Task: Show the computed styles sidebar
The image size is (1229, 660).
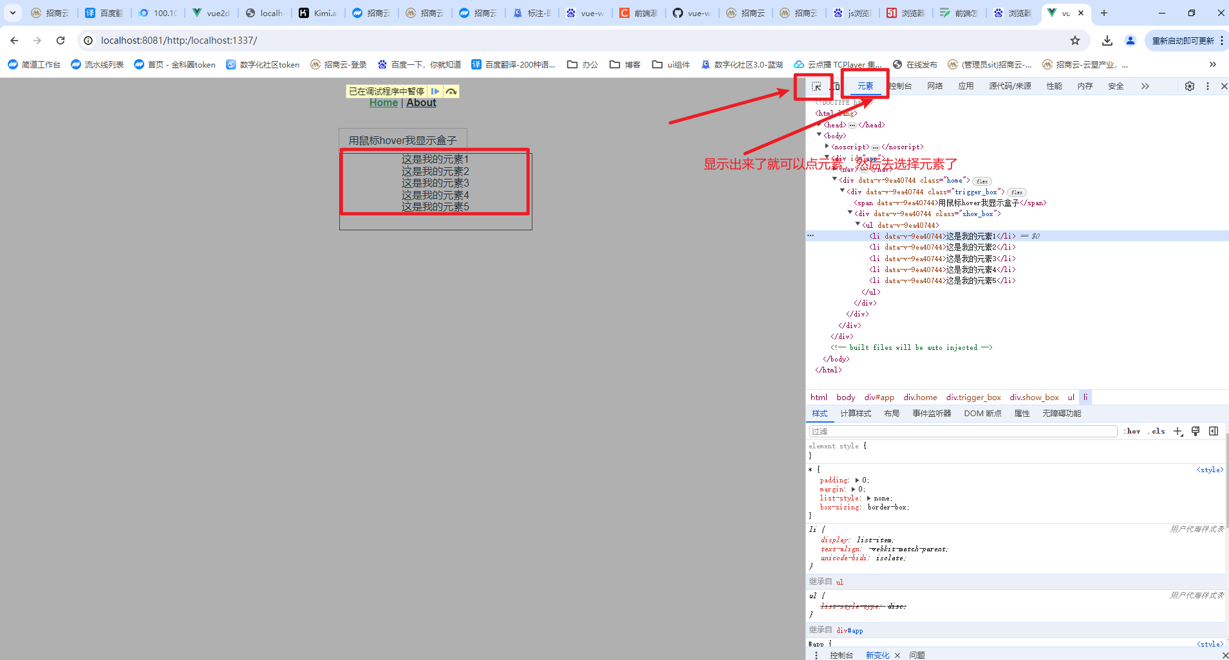Action: pos(1214,431)
